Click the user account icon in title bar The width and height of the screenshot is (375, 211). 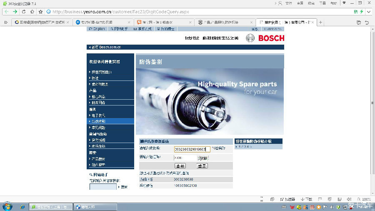(x=280, y=3)
